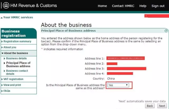Open Business contact details sub-item
The width and height of the screenshot is (169, 109).
tap(17, 72)
